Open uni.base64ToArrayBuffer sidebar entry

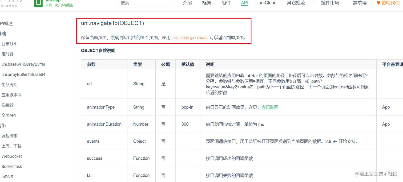pos(23,64)
